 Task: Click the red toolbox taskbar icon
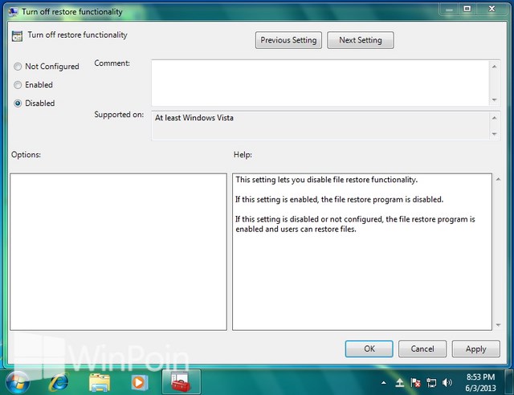[181, 382]
